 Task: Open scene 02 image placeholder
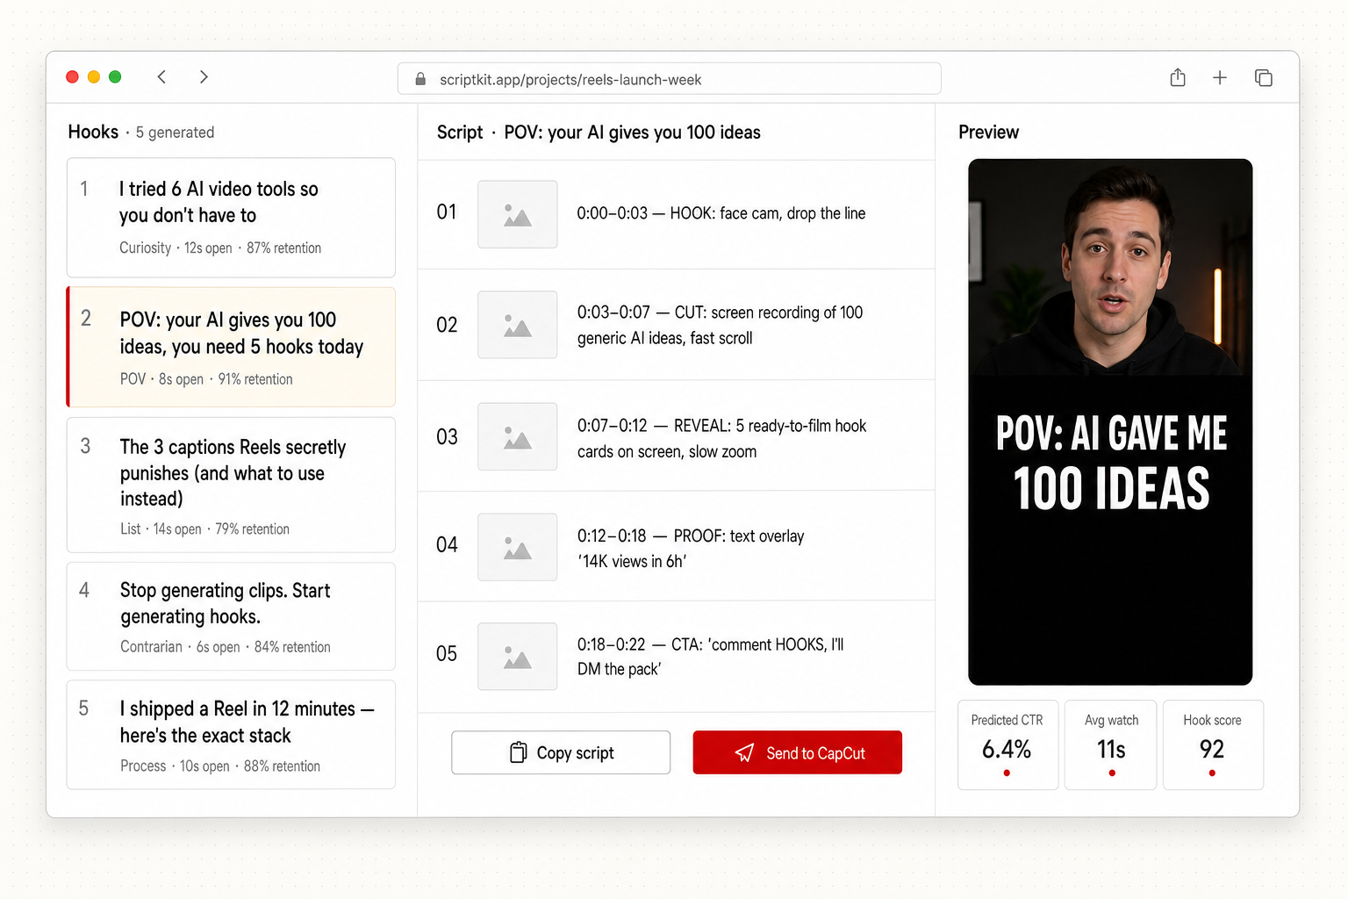[517, 325]
